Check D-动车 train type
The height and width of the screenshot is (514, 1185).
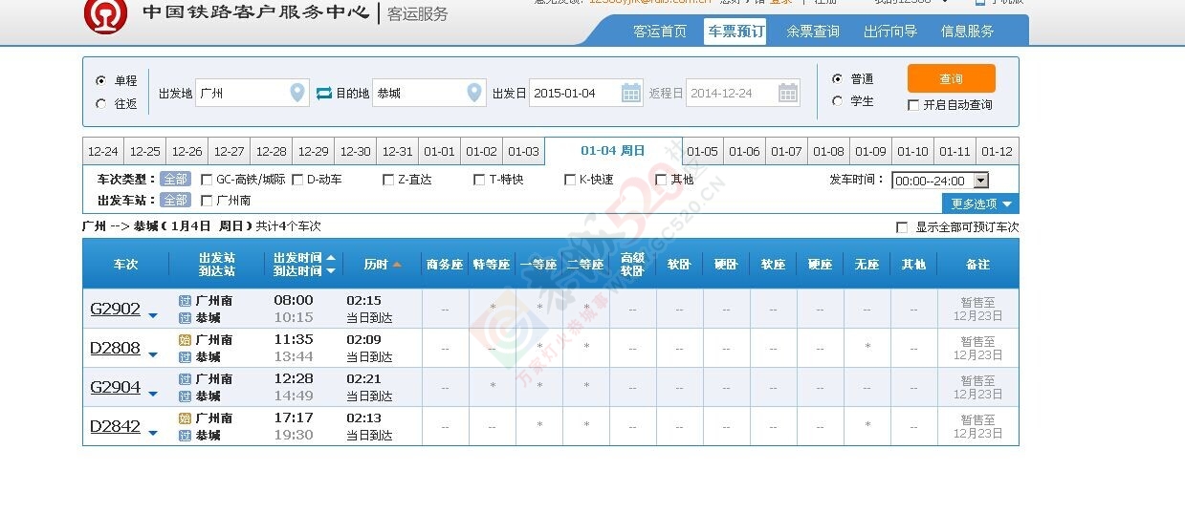tap(297, 179)
